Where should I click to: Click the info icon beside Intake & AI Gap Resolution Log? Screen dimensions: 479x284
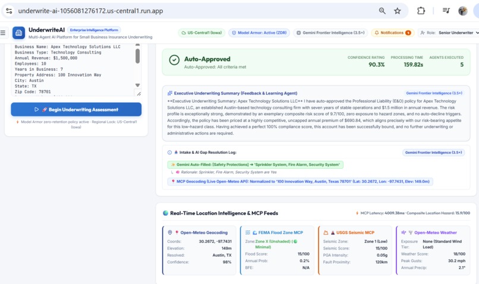pyautogui.click(x=169, y=152)
